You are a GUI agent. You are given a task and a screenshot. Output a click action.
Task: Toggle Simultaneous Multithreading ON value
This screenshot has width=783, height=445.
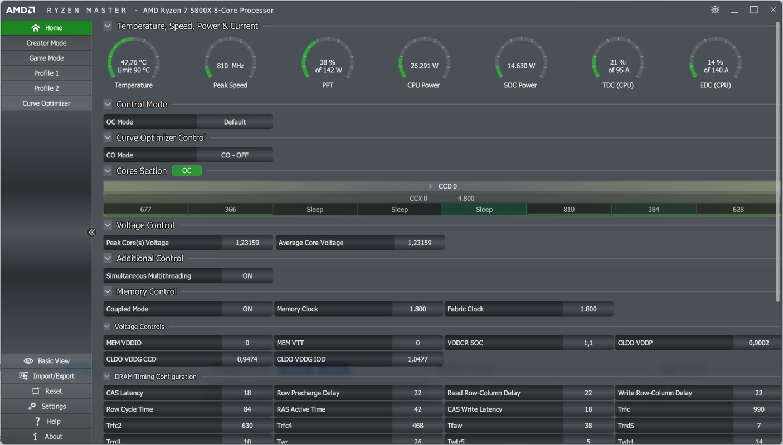coord(247,276)
